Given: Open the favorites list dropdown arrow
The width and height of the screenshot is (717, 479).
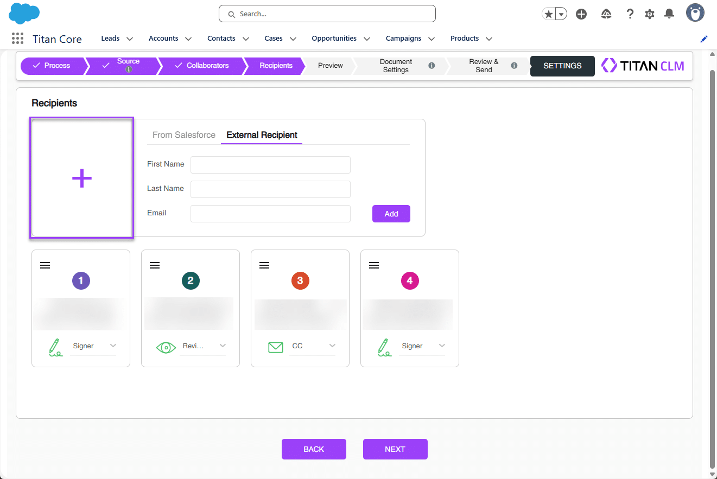Looking at the screenshot, I should pos(561,14).
